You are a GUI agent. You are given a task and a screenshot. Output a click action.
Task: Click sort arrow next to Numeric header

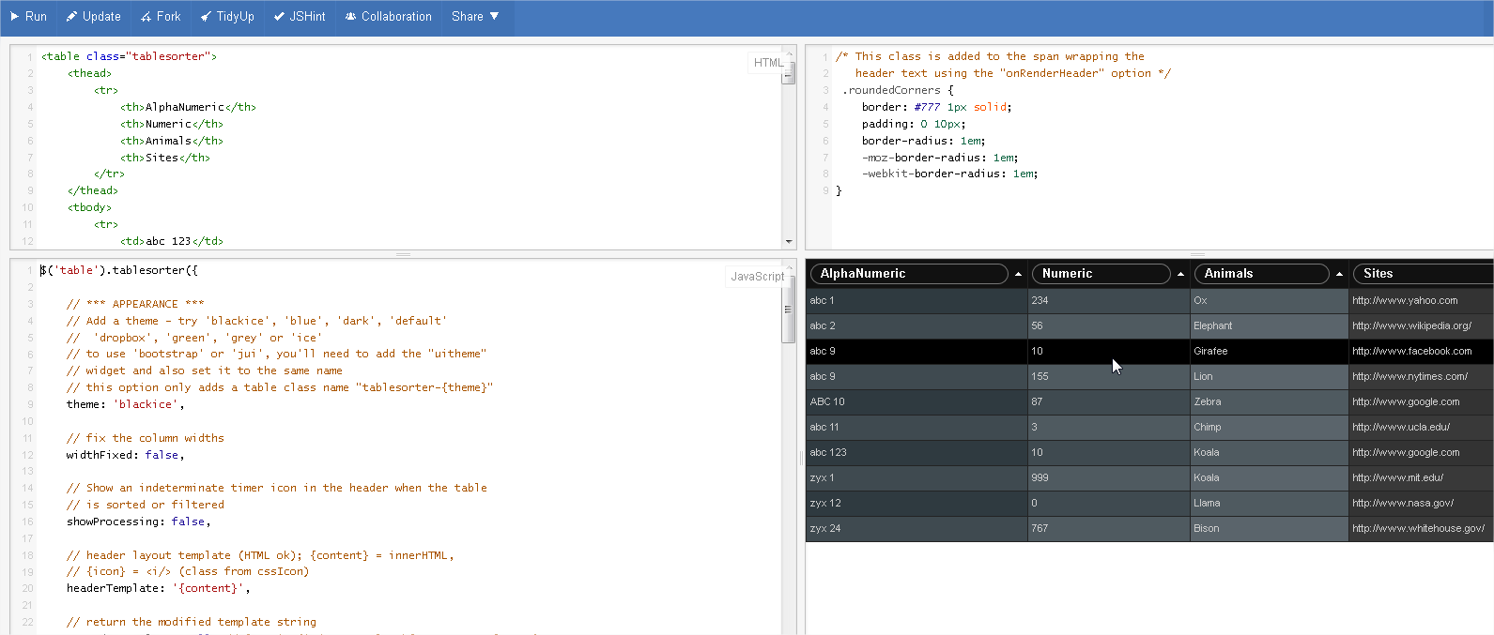tap(1180, 274)
